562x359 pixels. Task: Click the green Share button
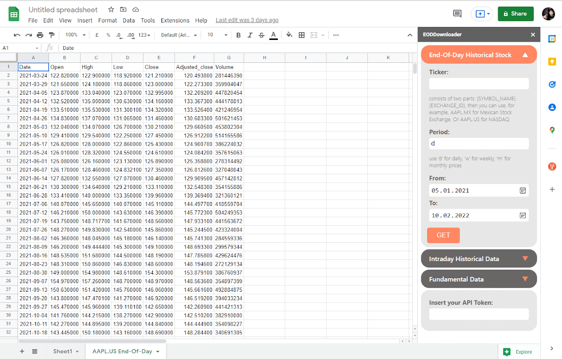[x=516, y=14]
